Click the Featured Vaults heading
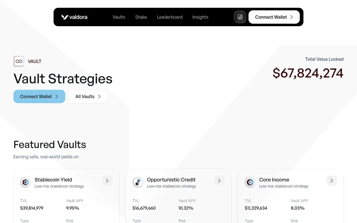 pos(50,145)
